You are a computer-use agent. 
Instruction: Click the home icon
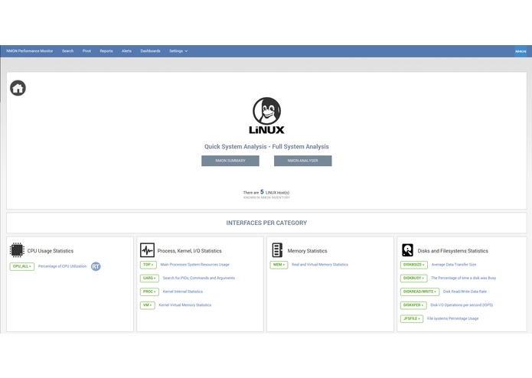(18, 88)
